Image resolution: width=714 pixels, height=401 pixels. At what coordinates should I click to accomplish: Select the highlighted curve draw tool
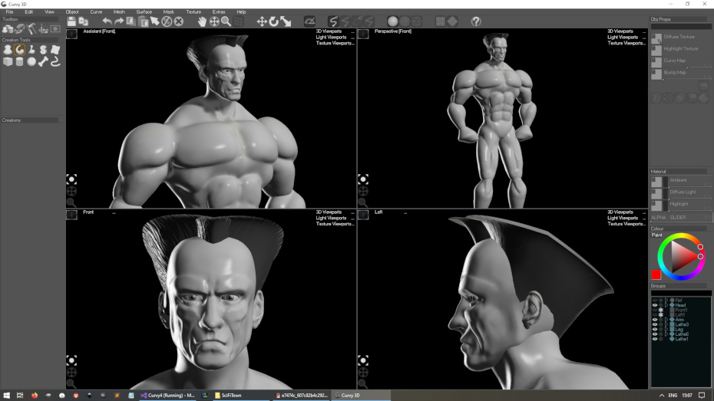point(333,21)
